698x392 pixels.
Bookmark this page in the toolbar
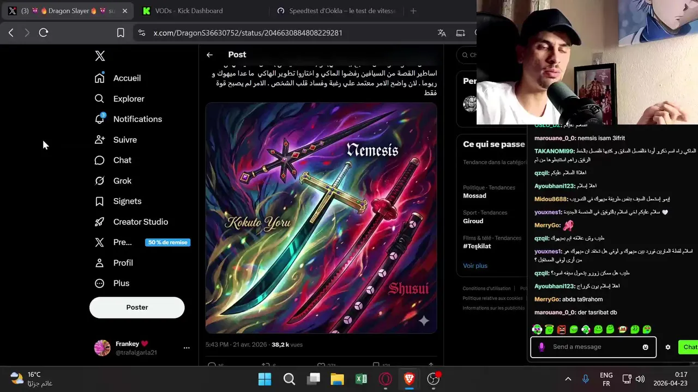click(121, 33)
